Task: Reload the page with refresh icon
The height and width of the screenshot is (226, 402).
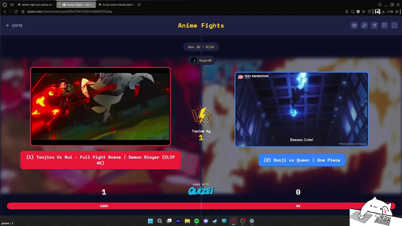Action: click(16, 12)
